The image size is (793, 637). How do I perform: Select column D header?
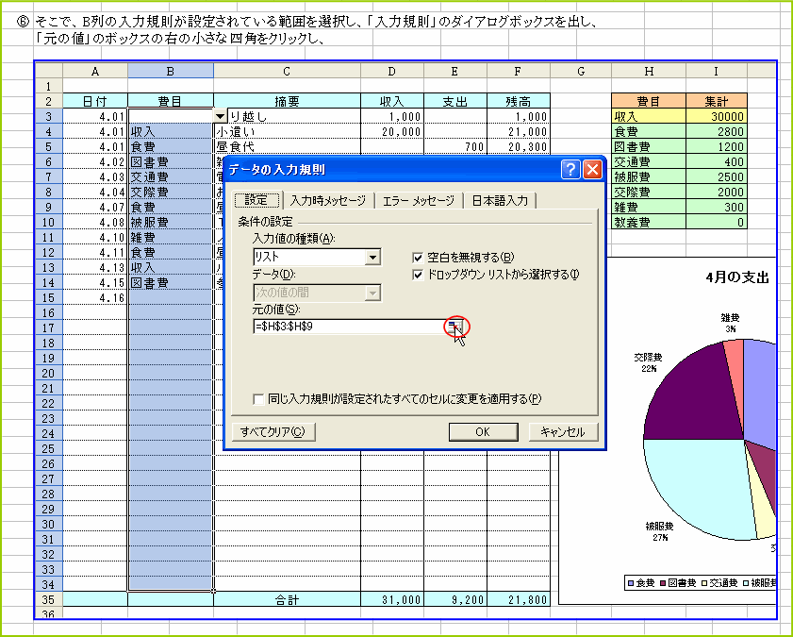pos(392,71)
